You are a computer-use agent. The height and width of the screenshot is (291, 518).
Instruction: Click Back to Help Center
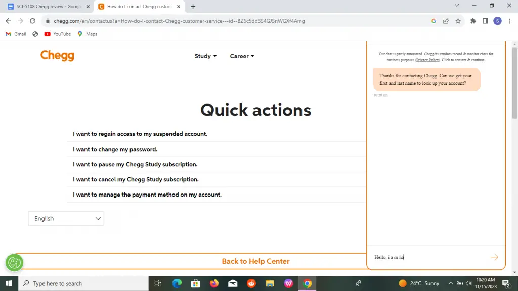[x=255, y=261]
